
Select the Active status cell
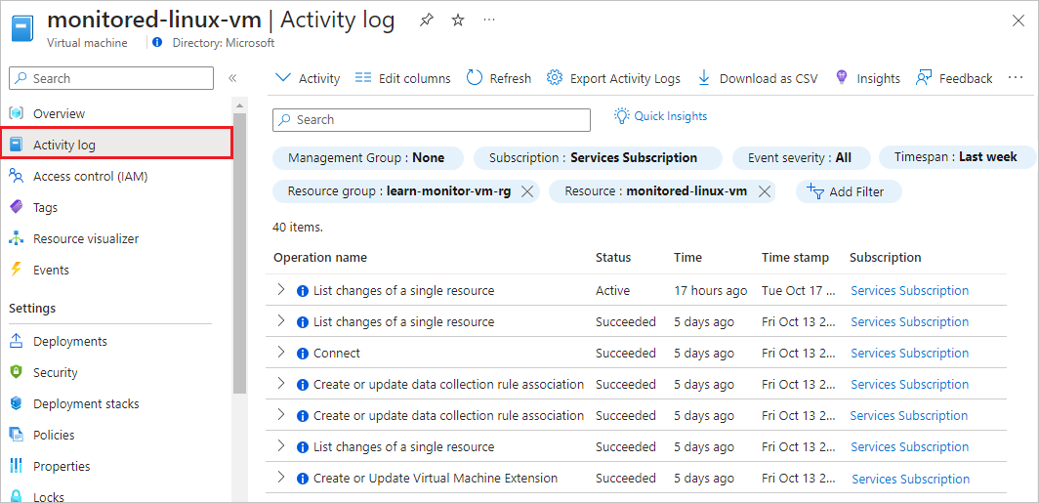coord(612,290)
